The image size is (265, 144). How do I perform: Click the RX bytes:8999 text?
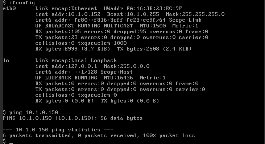coord(57,49)
